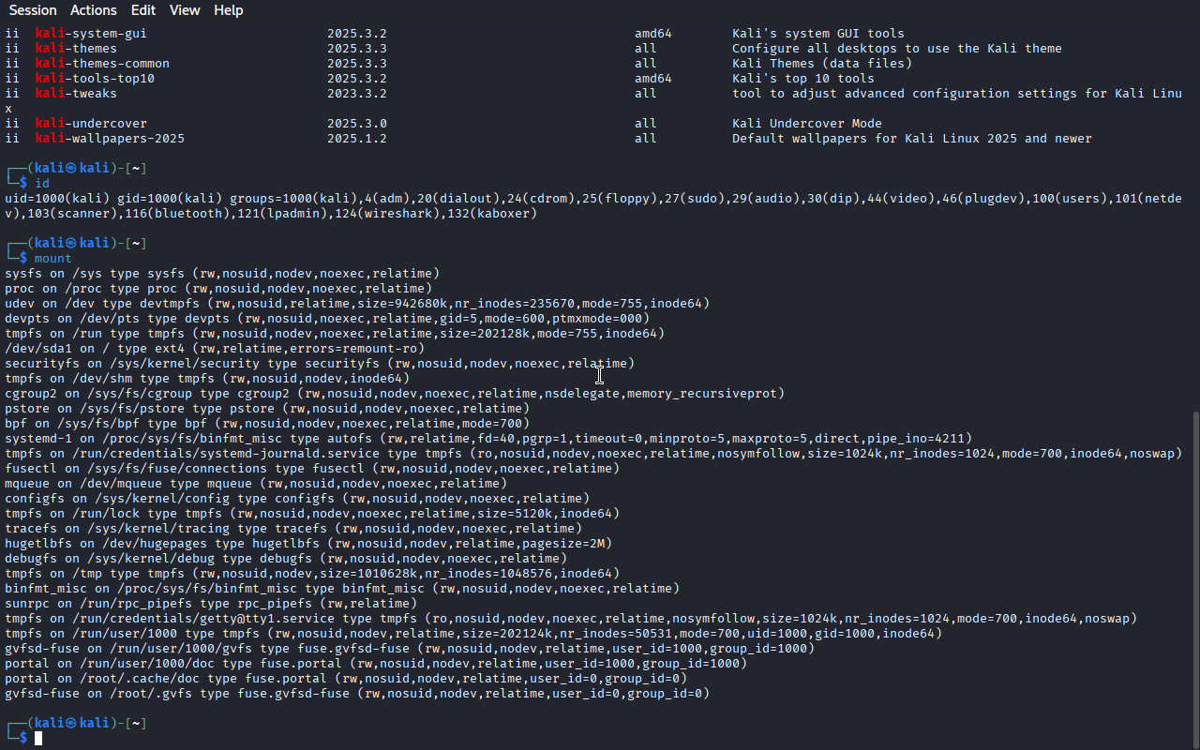1200x750 pixels.
Task: Open the Session menu
Action: [33, 10]
